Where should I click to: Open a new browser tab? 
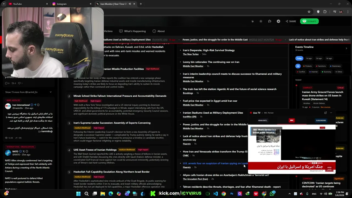(141, 4)
